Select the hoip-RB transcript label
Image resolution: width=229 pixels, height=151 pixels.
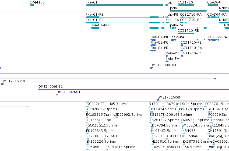[172, 15]
